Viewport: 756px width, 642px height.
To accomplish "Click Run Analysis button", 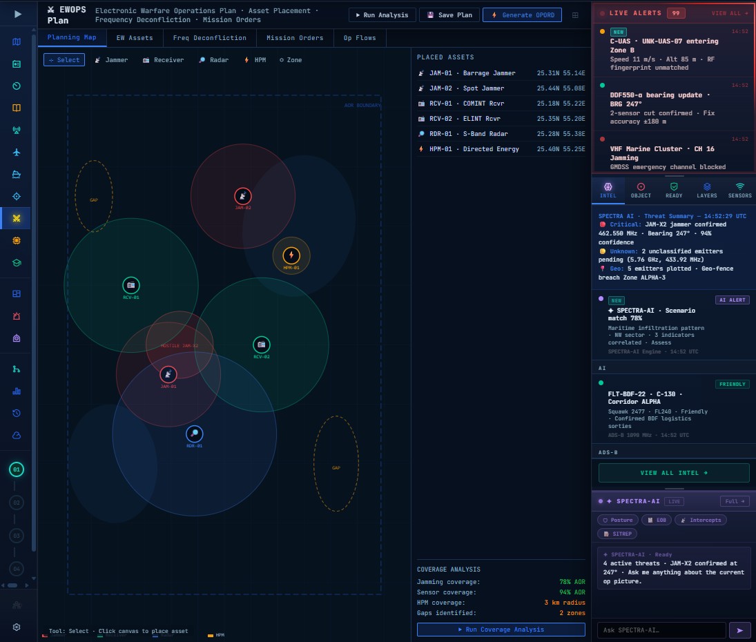I will (382, 15).
